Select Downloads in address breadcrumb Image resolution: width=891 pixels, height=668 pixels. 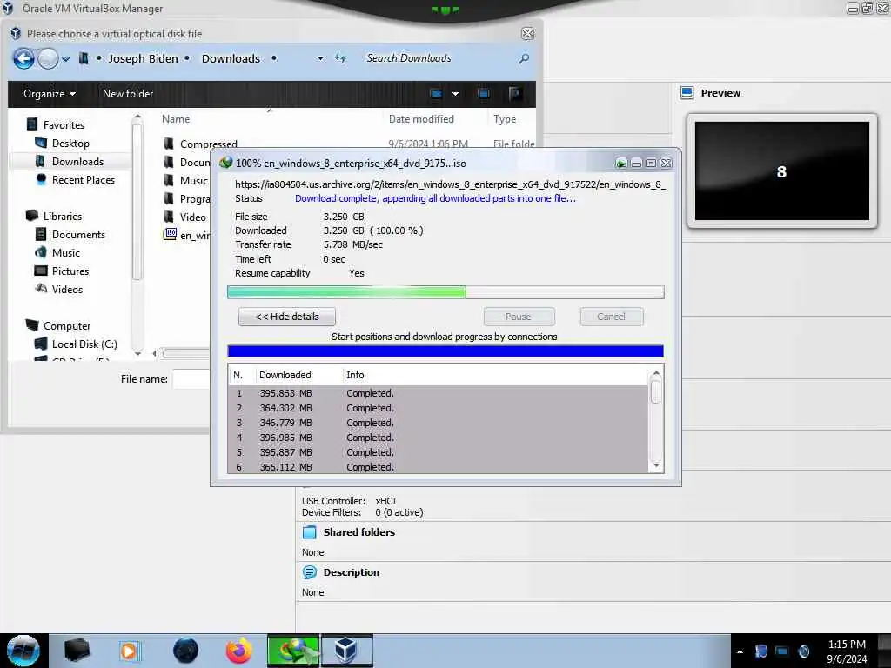pyautogui.click(x=231, y=58)
